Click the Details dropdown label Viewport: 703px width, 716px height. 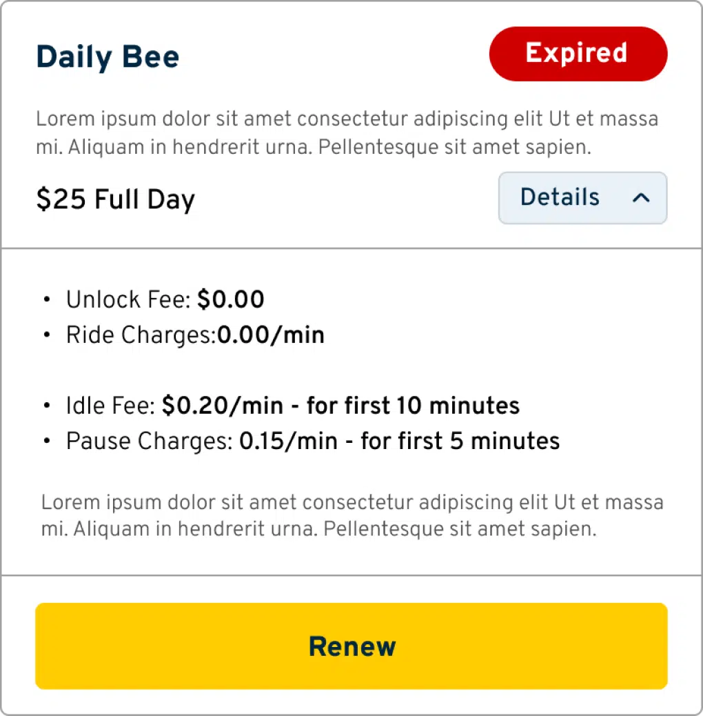point(560,198)
